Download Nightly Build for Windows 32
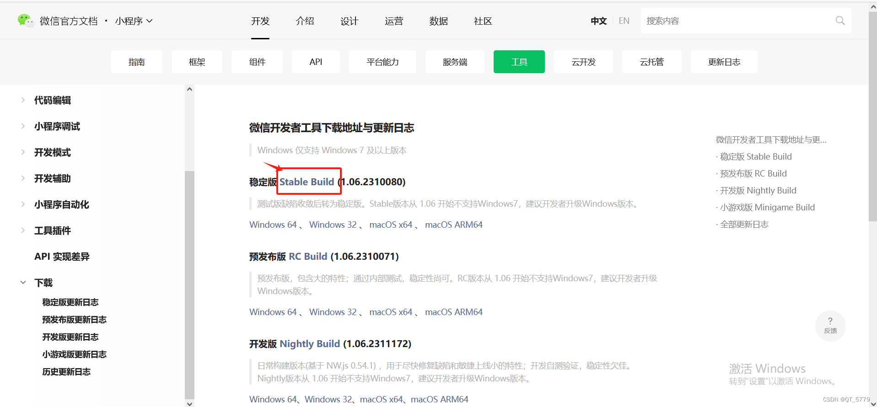 click(328, 399)
